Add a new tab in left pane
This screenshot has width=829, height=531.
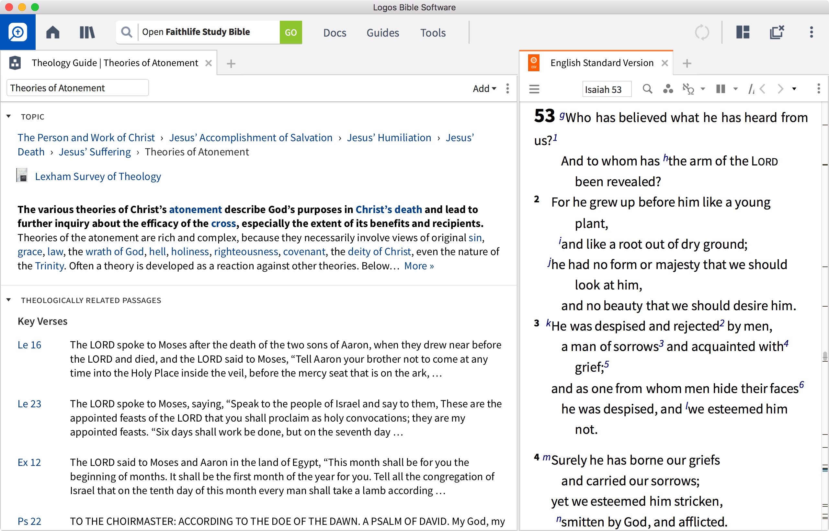pos(231,63)
